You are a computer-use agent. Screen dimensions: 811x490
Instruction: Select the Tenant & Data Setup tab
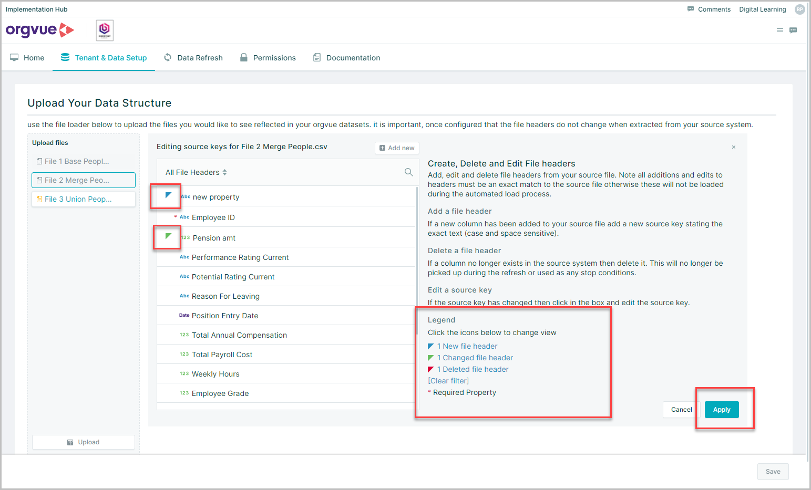coord(104,58)
